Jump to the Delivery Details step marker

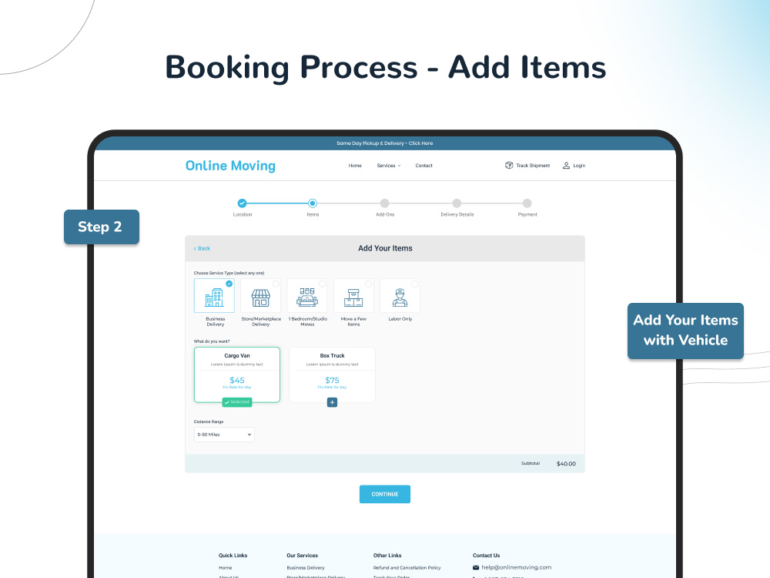click(457, 203)
